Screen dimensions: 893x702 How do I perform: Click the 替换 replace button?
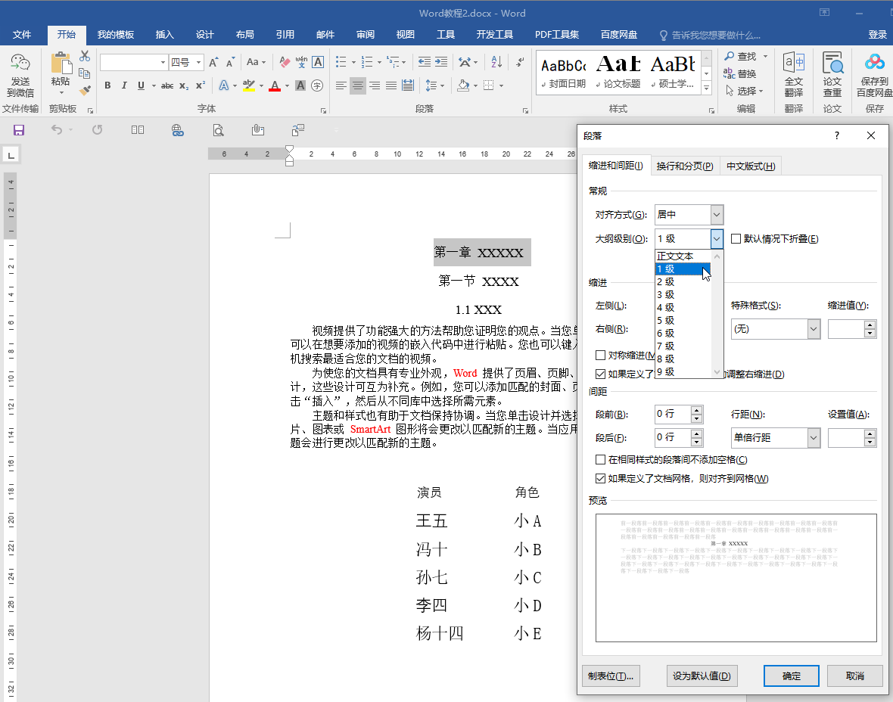(x=740, y=73)
